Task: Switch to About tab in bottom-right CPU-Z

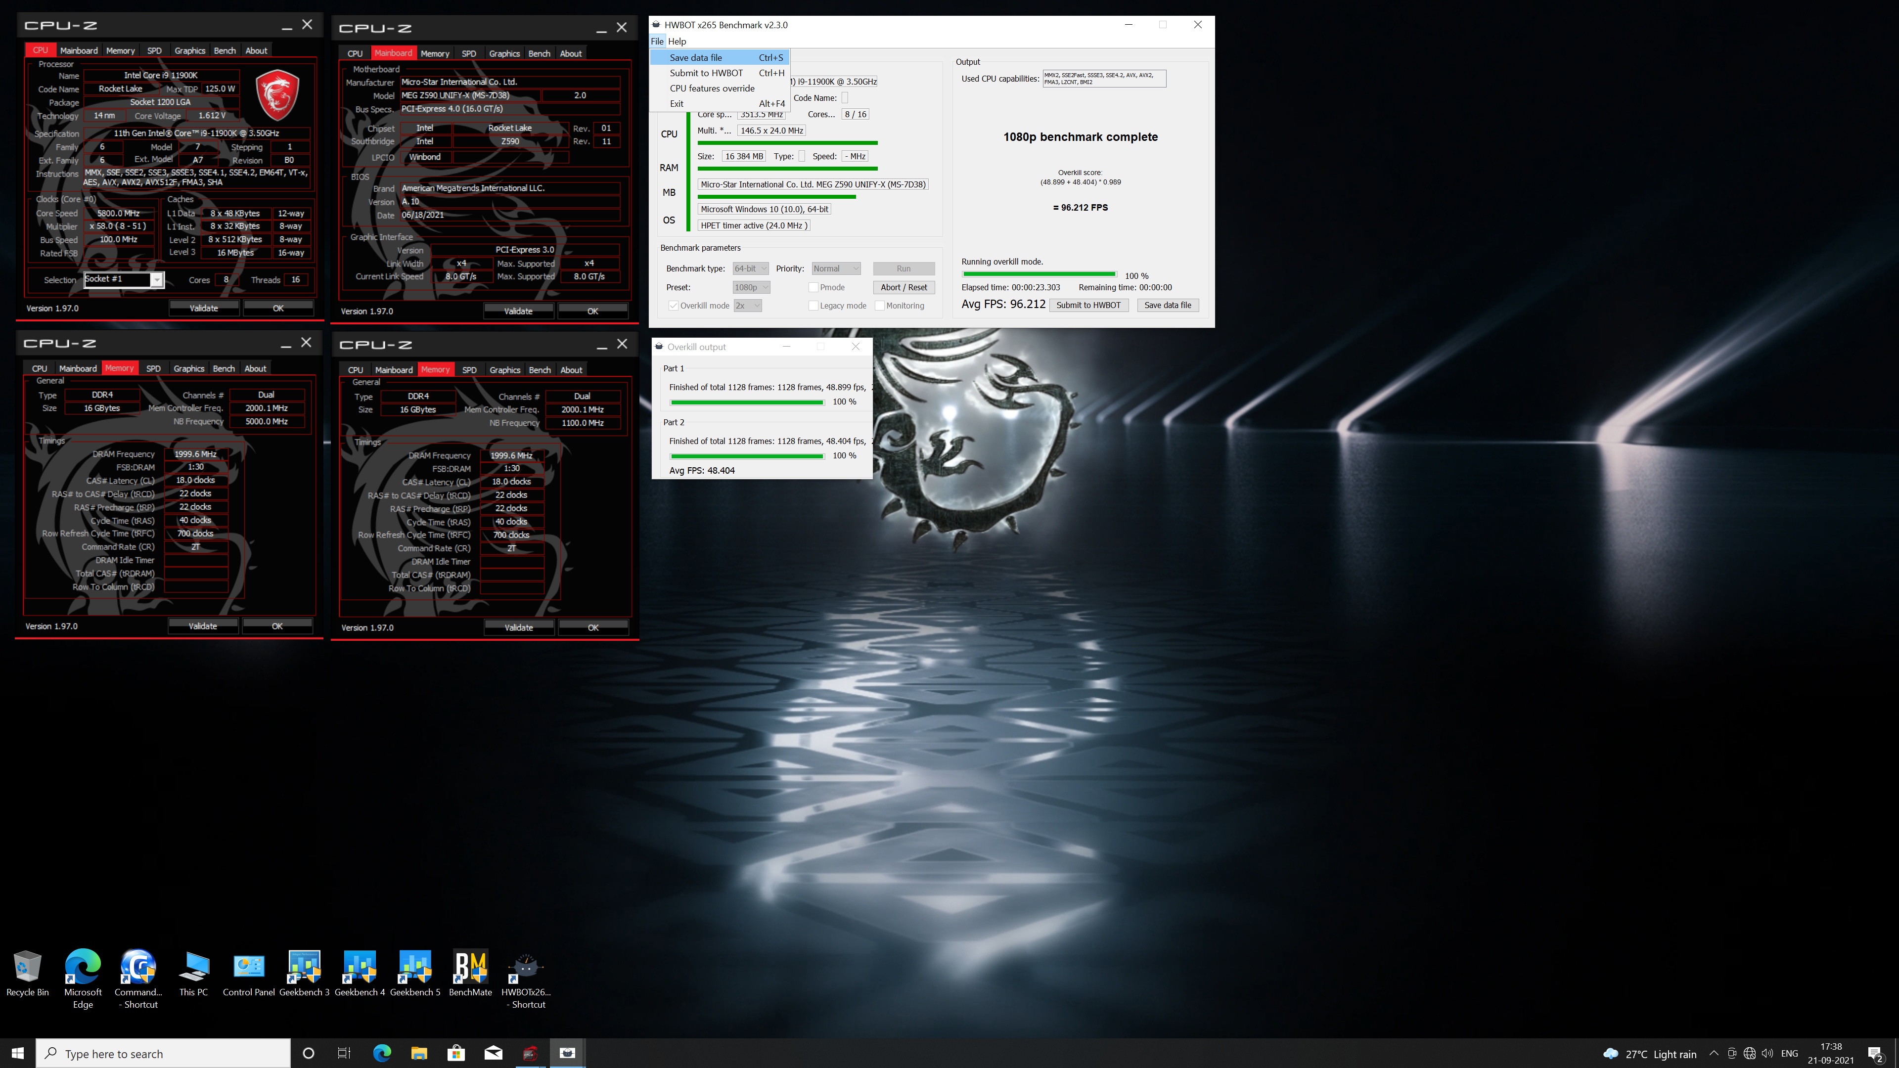Action: coord(571,370)
